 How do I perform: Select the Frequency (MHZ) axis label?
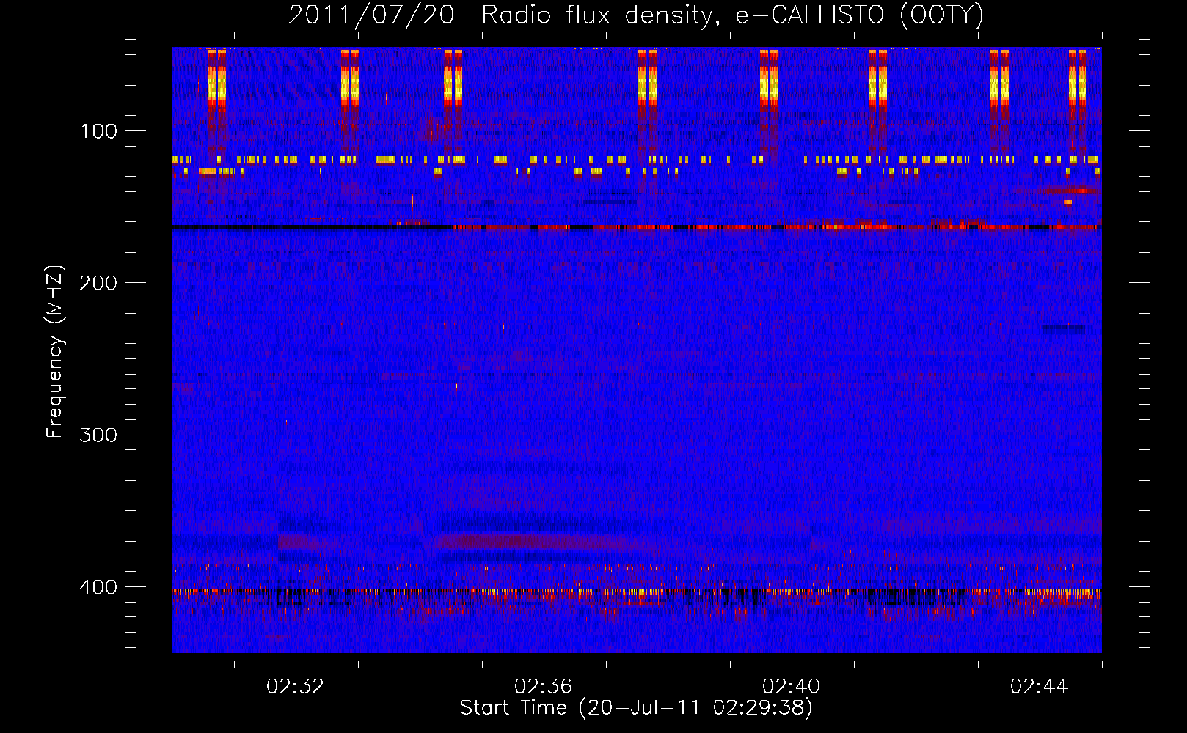point(55,351)
